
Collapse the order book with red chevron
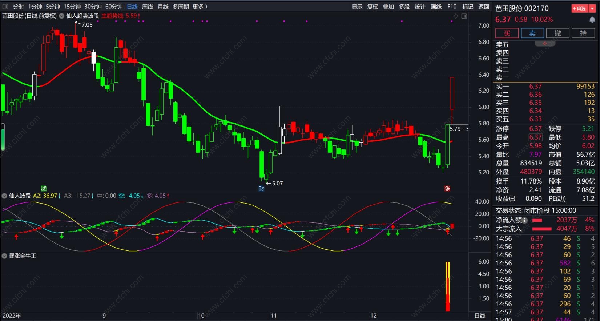[545, 43]
